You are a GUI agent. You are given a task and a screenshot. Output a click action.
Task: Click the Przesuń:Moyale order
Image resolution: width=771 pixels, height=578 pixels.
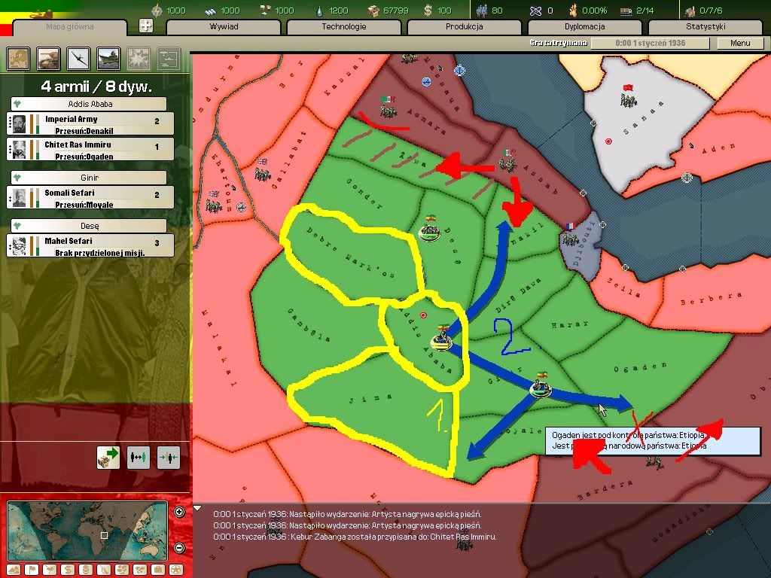click(x=84, y=205)
